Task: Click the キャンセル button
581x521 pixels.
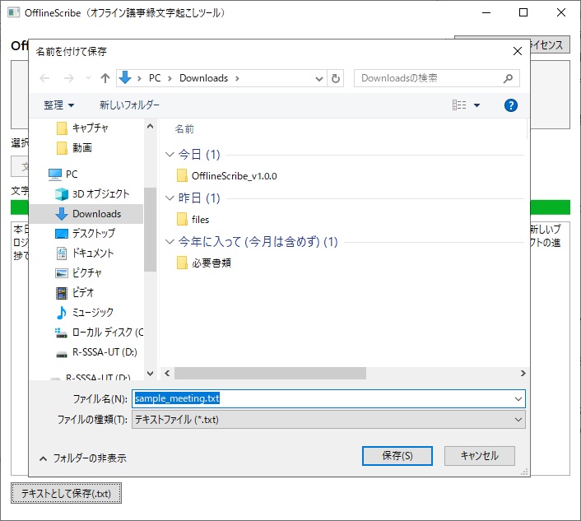Action: 480,456
